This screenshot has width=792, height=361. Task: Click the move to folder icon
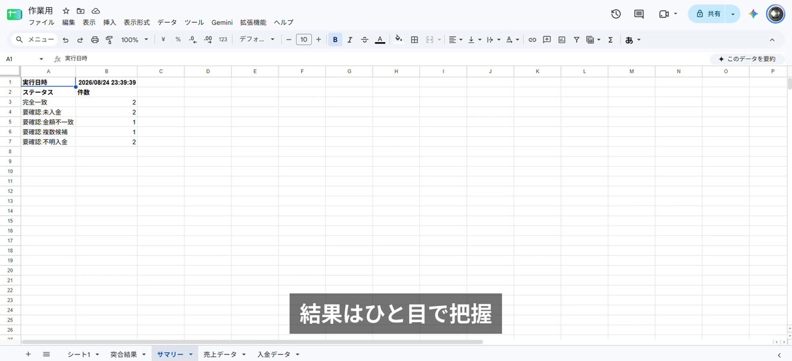tap(80, 11)
